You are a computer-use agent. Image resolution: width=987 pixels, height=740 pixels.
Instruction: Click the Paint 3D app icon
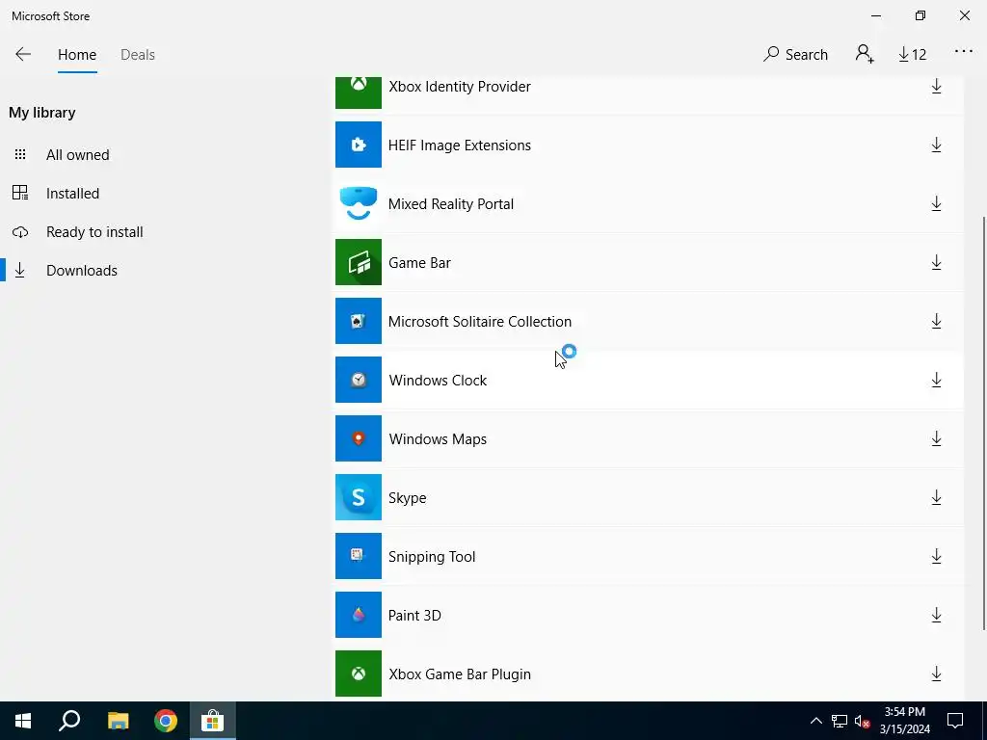[359, 615]
